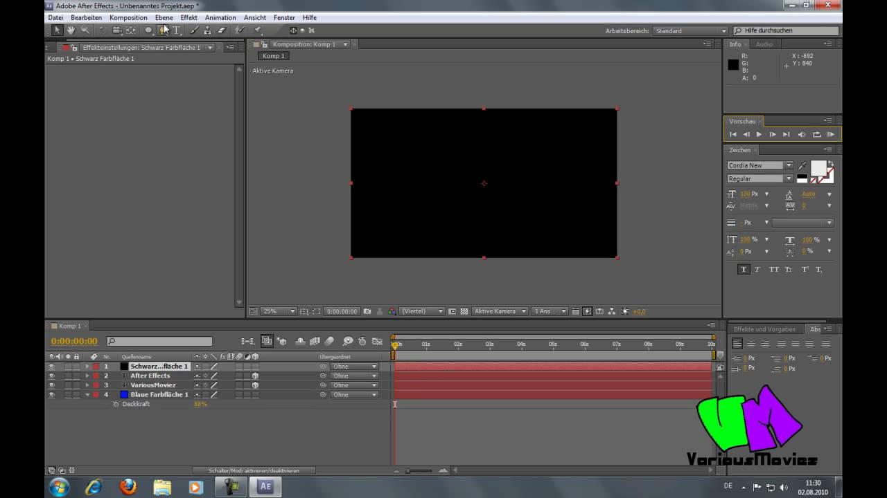This screenshot has height=498, width=887.
Task: Toggle 3D switch on VariousMoviez layer
Action: (255, 385)
